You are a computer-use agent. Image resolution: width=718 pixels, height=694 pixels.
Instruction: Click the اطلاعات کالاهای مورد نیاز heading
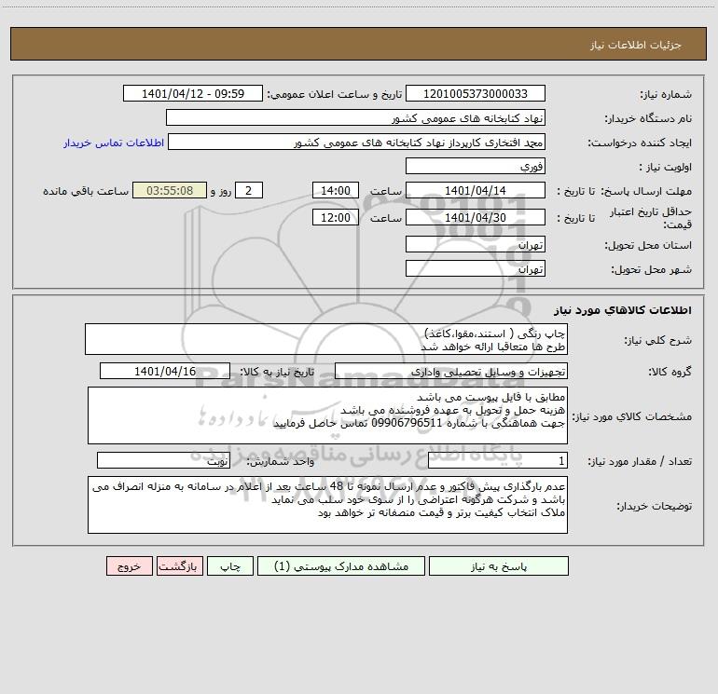pyautogui.click(x=623, y=310)
